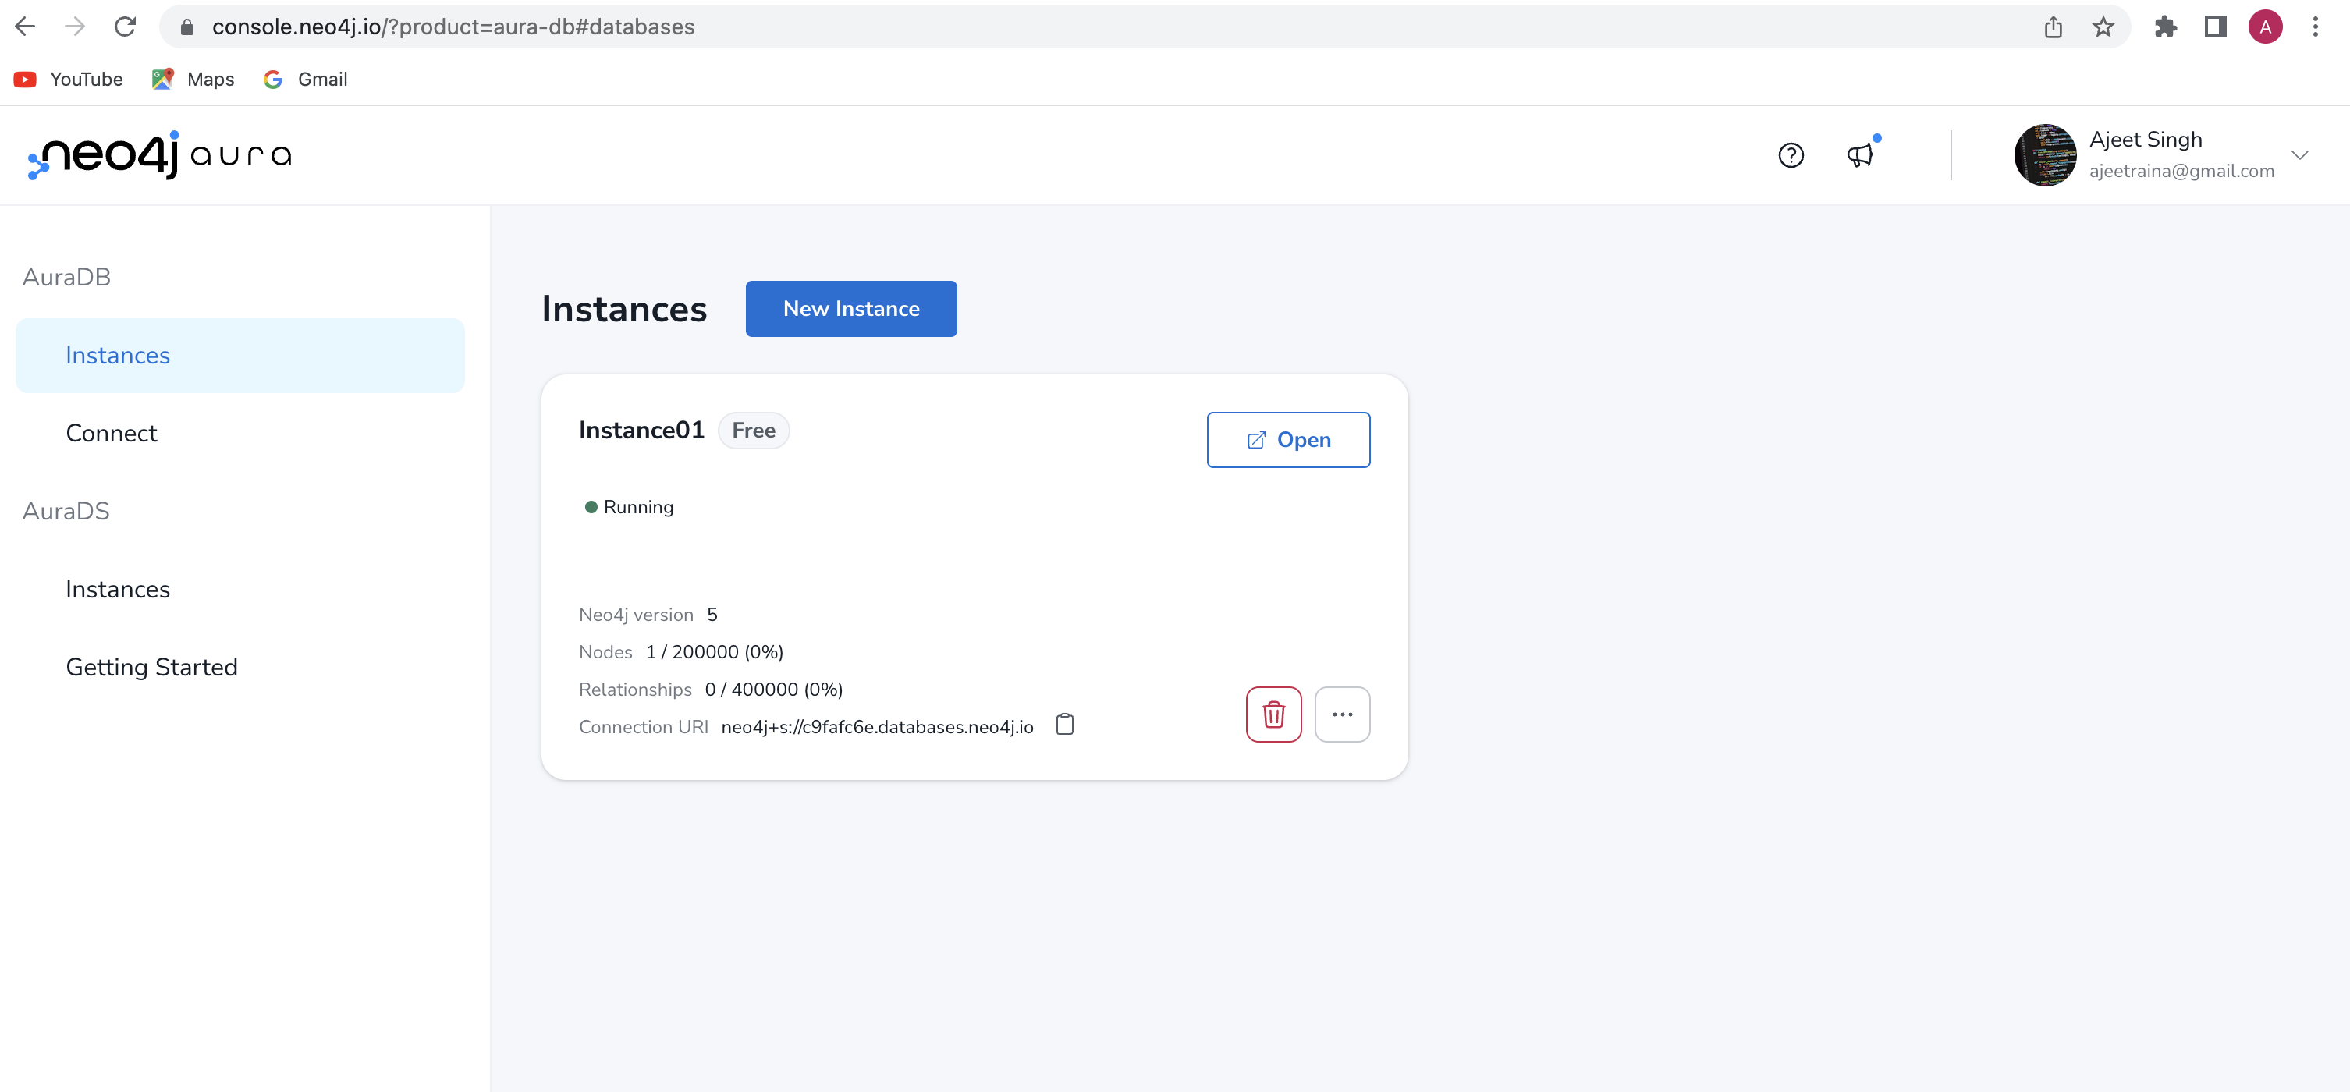Image resolution: width=2350 pixels, height=1092 pixels.
Task: Open YouTube bookmark shortcut
Action: (68, 80)
